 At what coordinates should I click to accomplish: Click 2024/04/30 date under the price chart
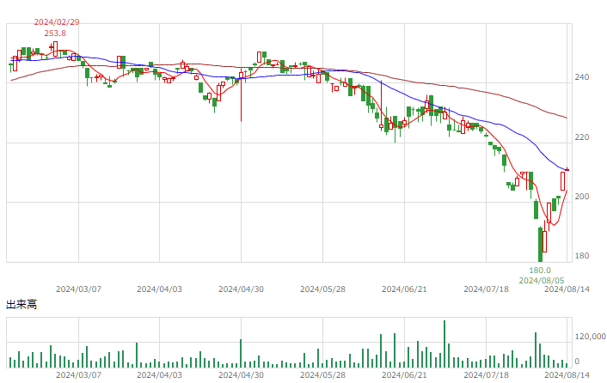(242, 289)
